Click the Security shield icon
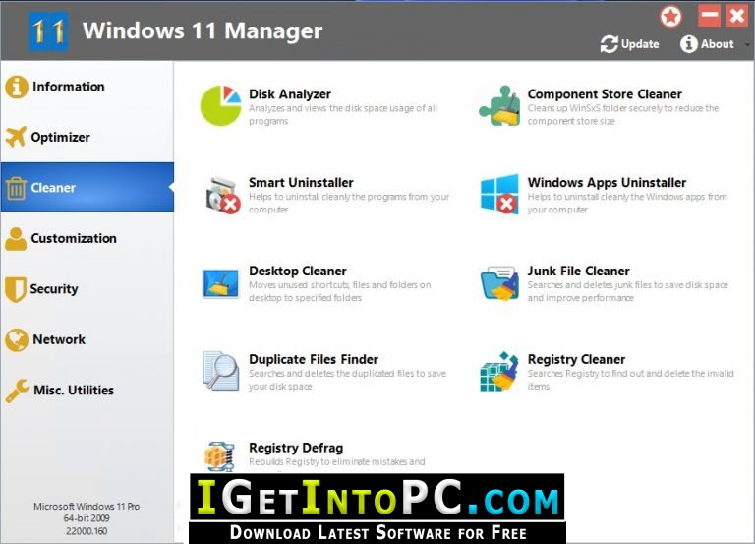The height and width of the screenshot is (544, 755). (x=16, y=289)
